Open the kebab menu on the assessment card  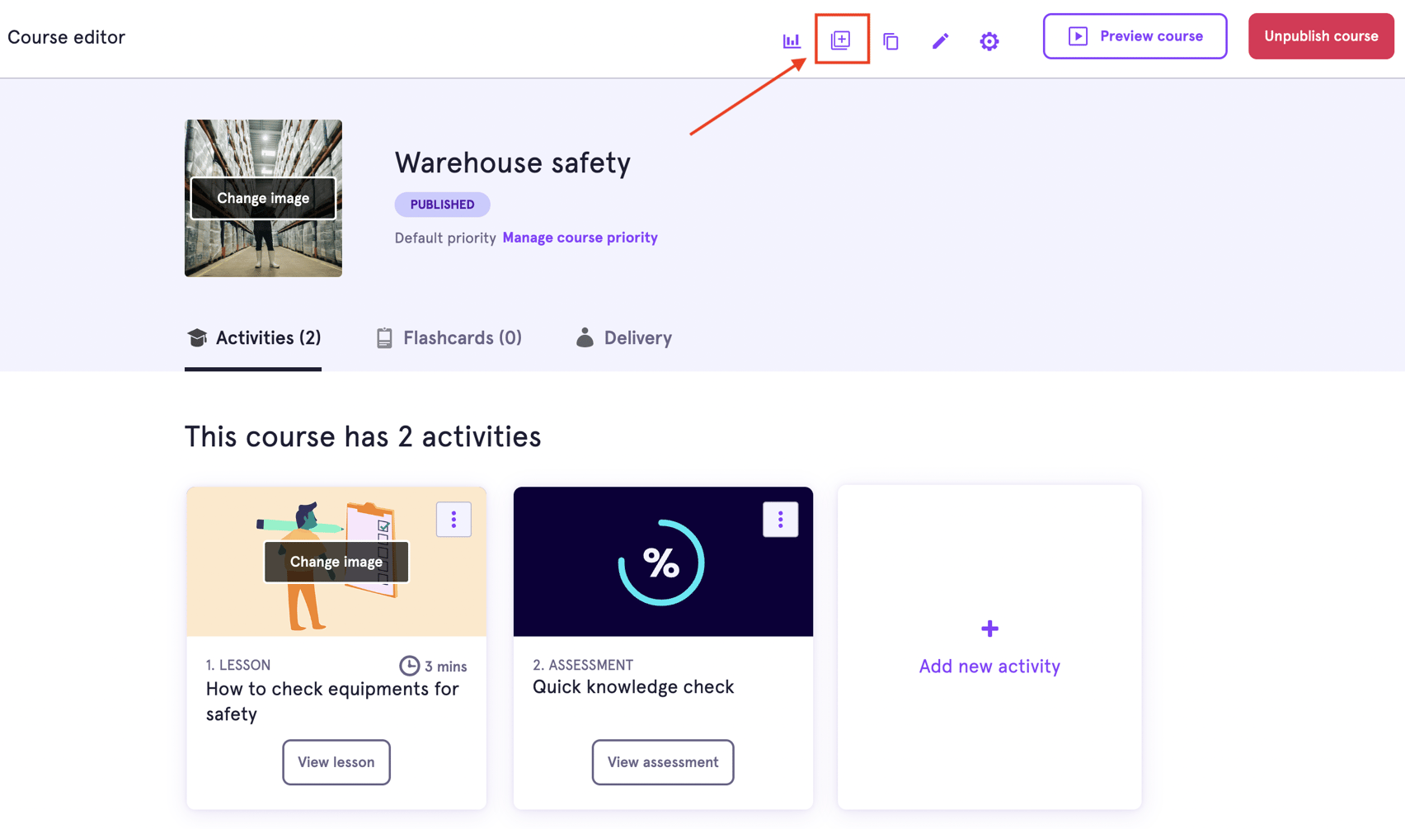pos(780,520)
